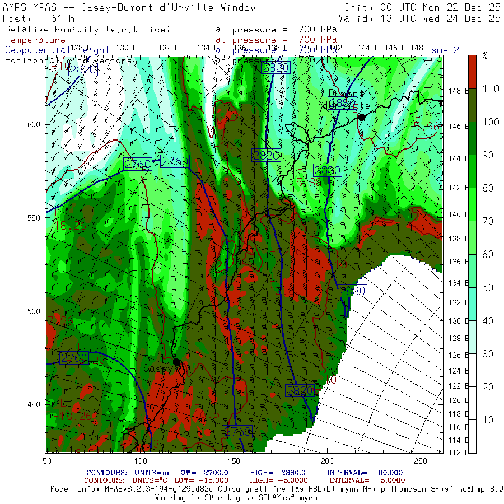Click the 'SFLAY:sf_mynn' scheme text
This screenshot has width=504, height=504.
click(288, 498)
